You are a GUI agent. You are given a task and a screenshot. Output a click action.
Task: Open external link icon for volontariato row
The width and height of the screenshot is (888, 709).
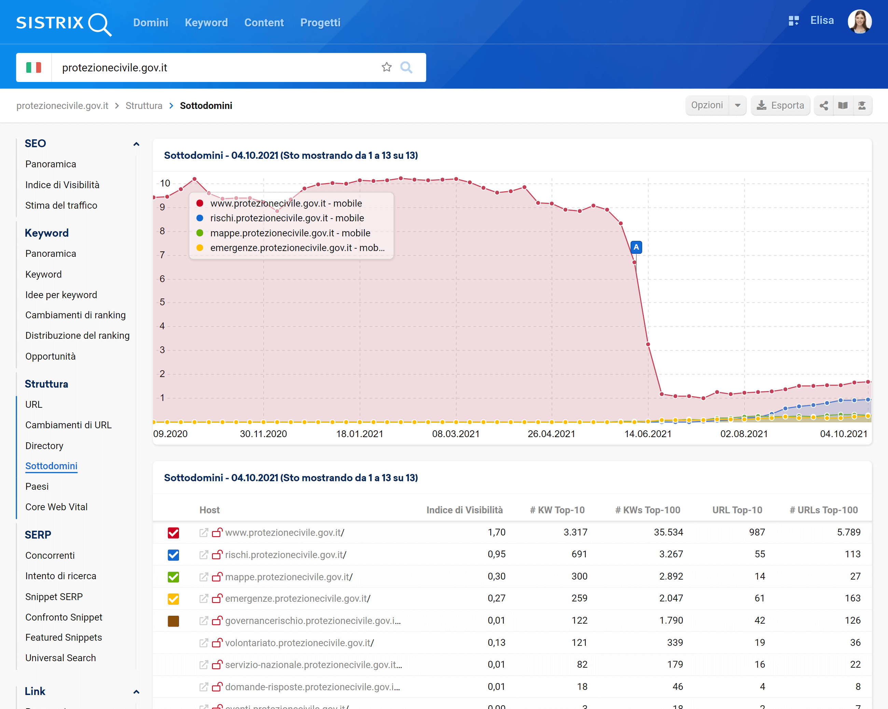click(204, 643)
